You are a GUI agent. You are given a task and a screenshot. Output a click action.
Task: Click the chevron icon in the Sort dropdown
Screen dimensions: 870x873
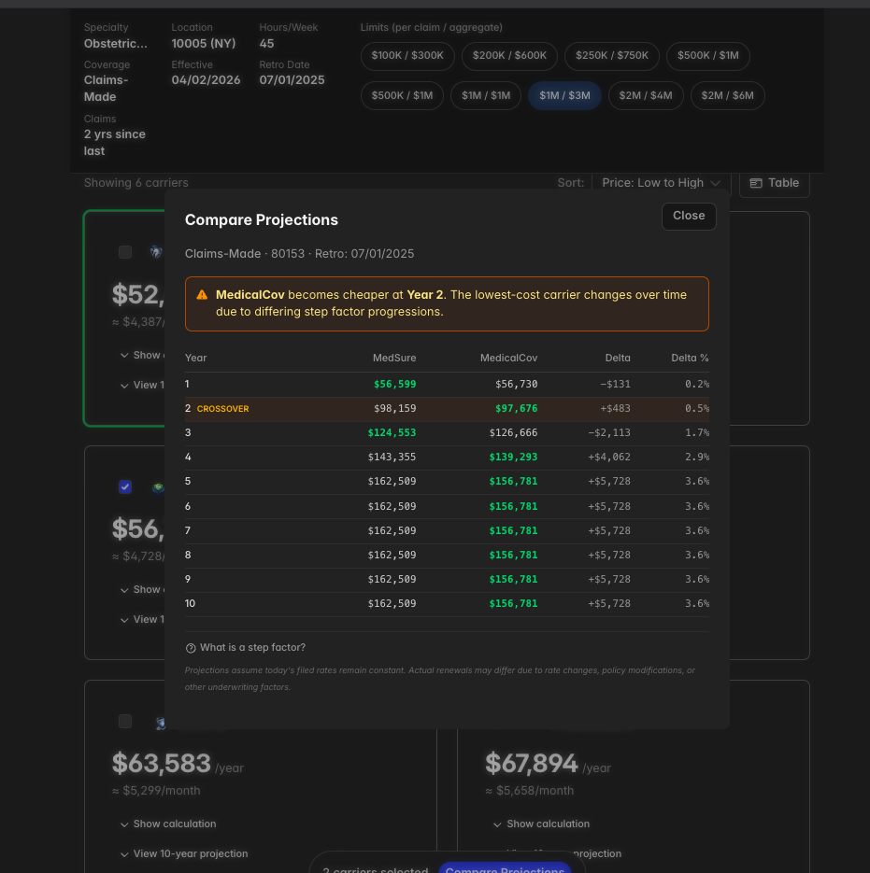(716, 183)
